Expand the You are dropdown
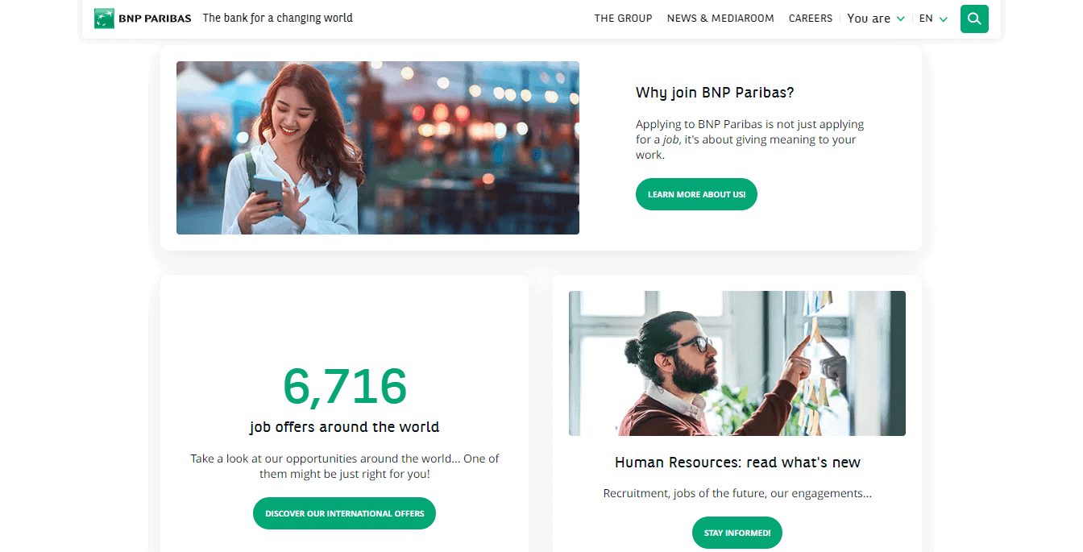Image resolution: width=1083 pixels, height=552 pixels. pyautogui.click(x=876, y=19)
